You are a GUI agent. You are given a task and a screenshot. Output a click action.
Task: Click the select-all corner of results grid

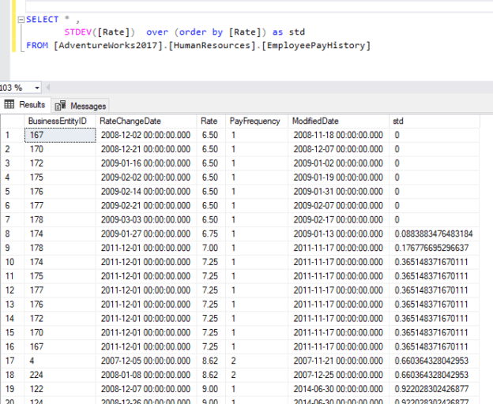(13, 122)
